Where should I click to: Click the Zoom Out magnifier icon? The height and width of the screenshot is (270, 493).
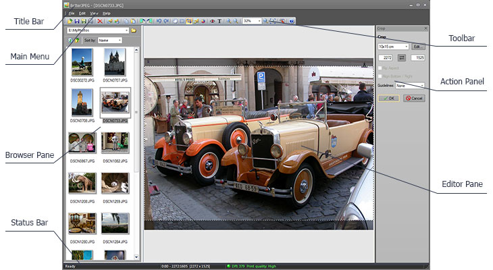pos(236,22)
